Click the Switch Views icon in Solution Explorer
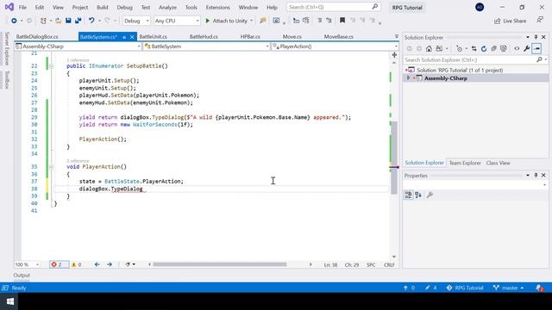552x310 pixels. (439, 49)
